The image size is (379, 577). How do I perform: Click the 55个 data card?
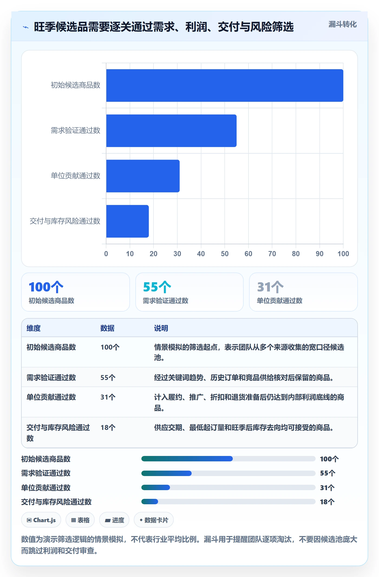[190, 292]
